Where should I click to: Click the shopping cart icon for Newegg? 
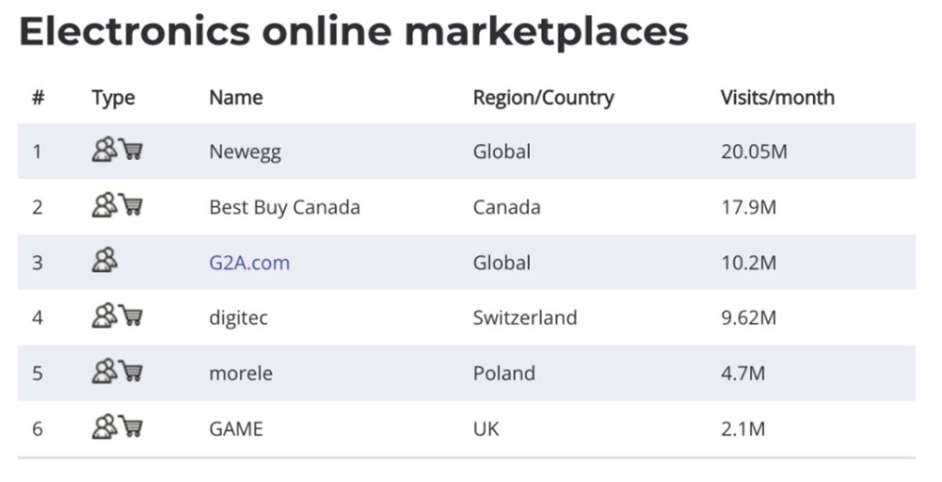pos(131,149)
